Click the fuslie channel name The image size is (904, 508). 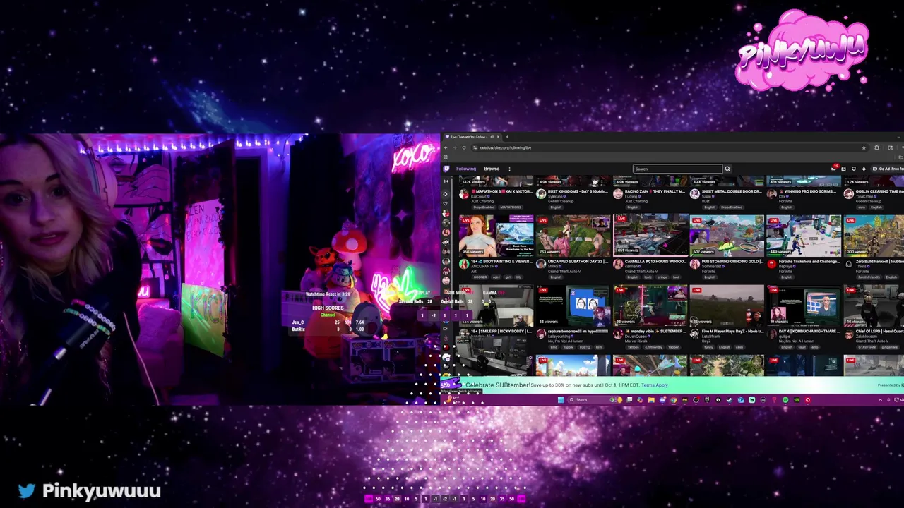707,196
